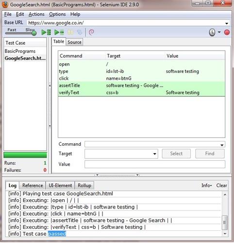234x243 pixels.
Task: Click the Firefox icon in the title bar
Action: pyautogui.click(x=5, y=4)
